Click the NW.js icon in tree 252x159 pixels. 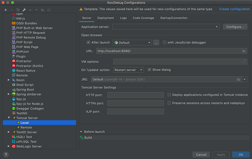pyautogui.click(x=14, y=18)
